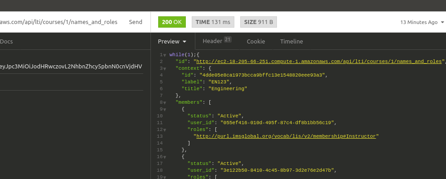Image resolution: width=446 pixels, height=179 pixels.
Task: Select the "Active" status on line 10
Action: pos(229,116)
